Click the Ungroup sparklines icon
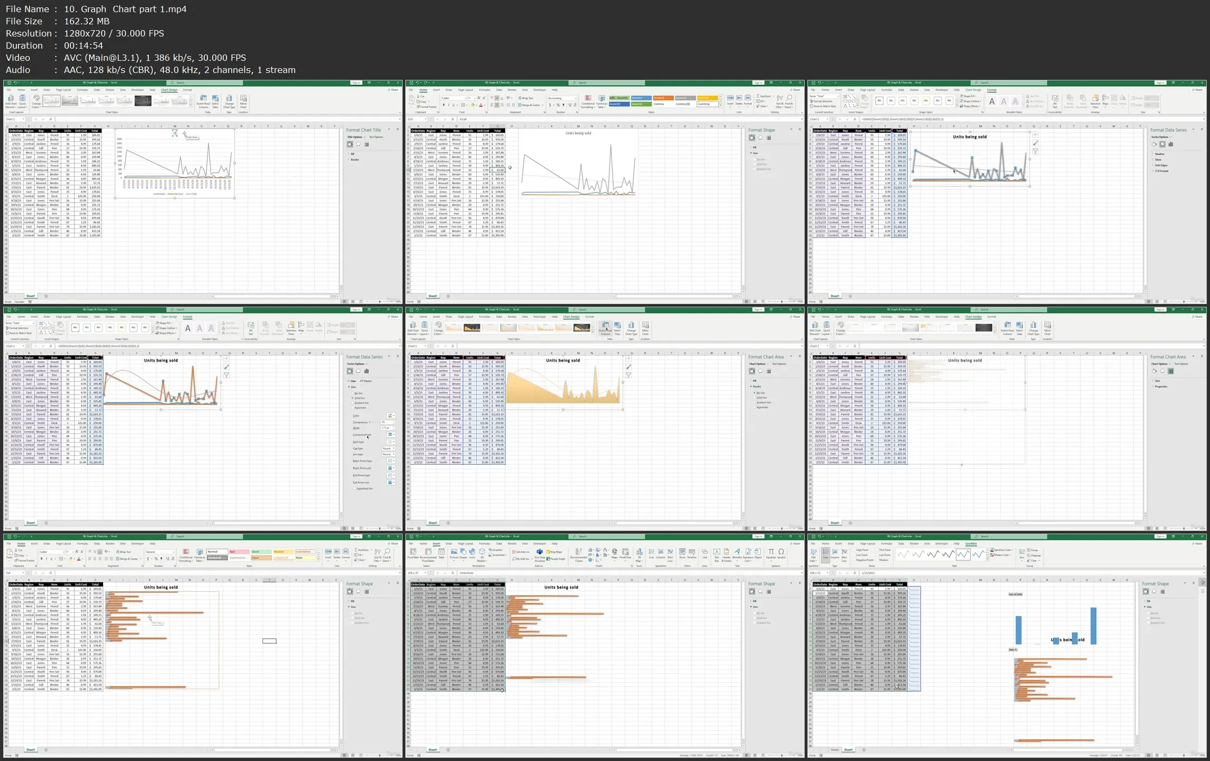 click(1034, 555)
